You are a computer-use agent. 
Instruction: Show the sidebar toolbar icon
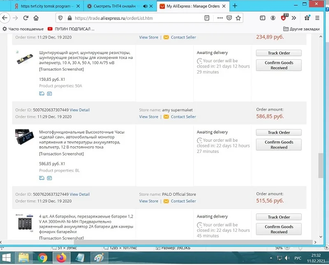click(262, 18)
